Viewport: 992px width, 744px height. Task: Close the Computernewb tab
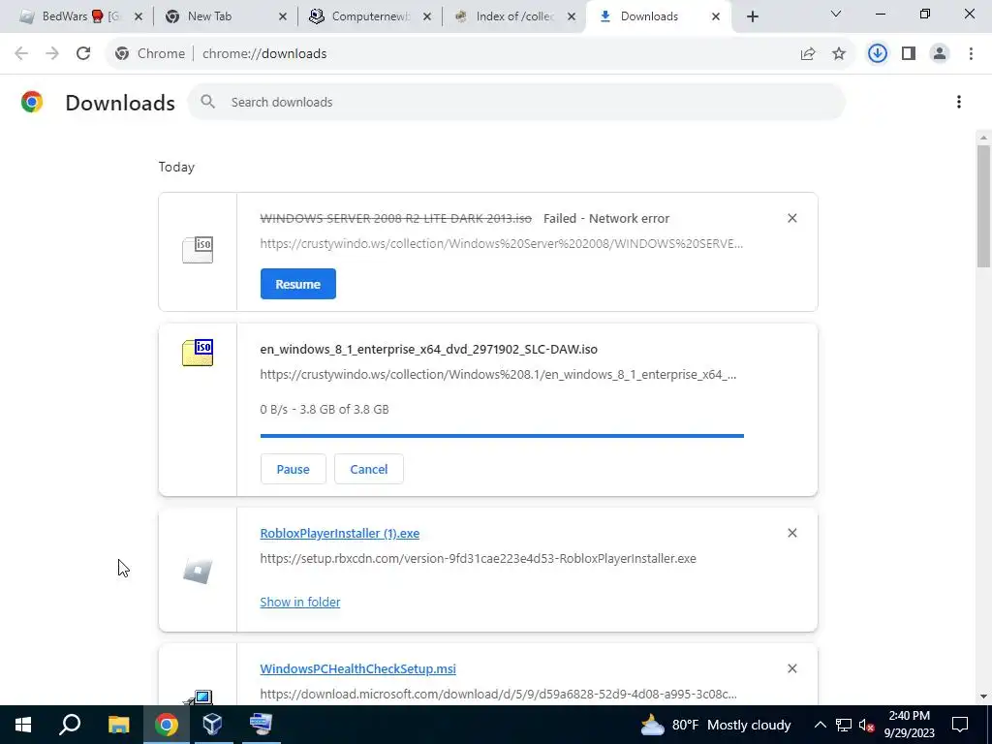[x=427, y=16]
